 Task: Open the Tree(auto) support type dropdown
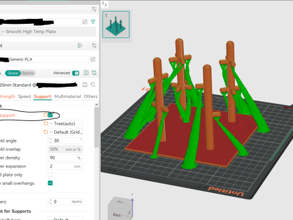pos(65,123)
